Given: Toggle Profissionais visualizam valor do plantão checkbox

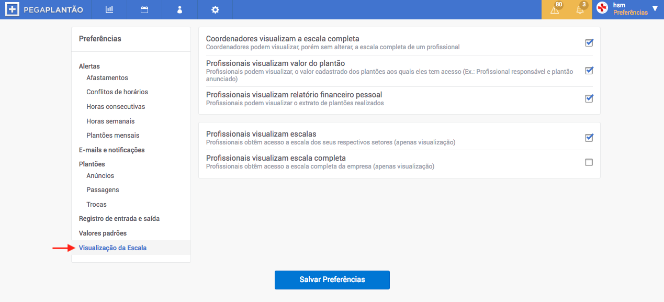Looking at the screenshot, I should [589, 70].
